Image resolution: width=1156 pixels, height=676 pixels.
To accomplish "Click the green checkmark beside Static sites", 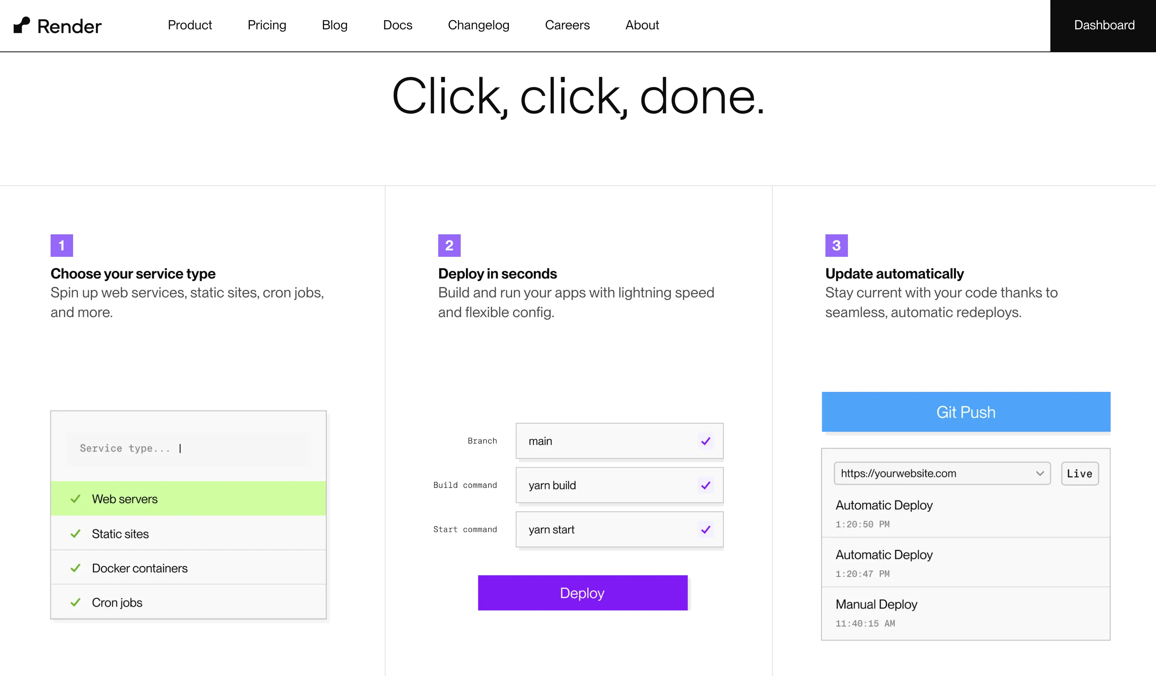I will [76, 534].
